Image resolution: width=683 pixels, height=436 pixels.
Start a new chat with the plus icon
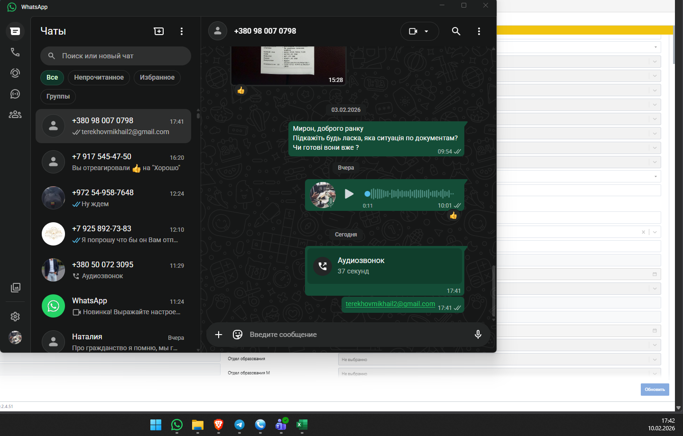point(159,31)
